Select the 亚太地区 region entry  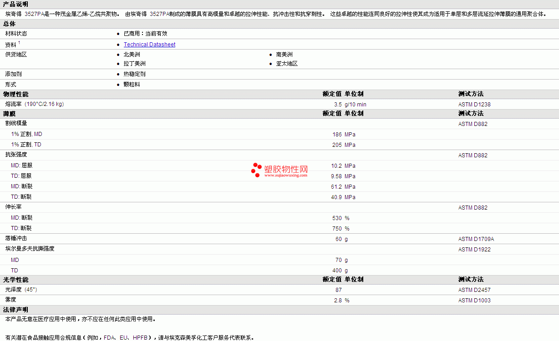coord(287,64)
